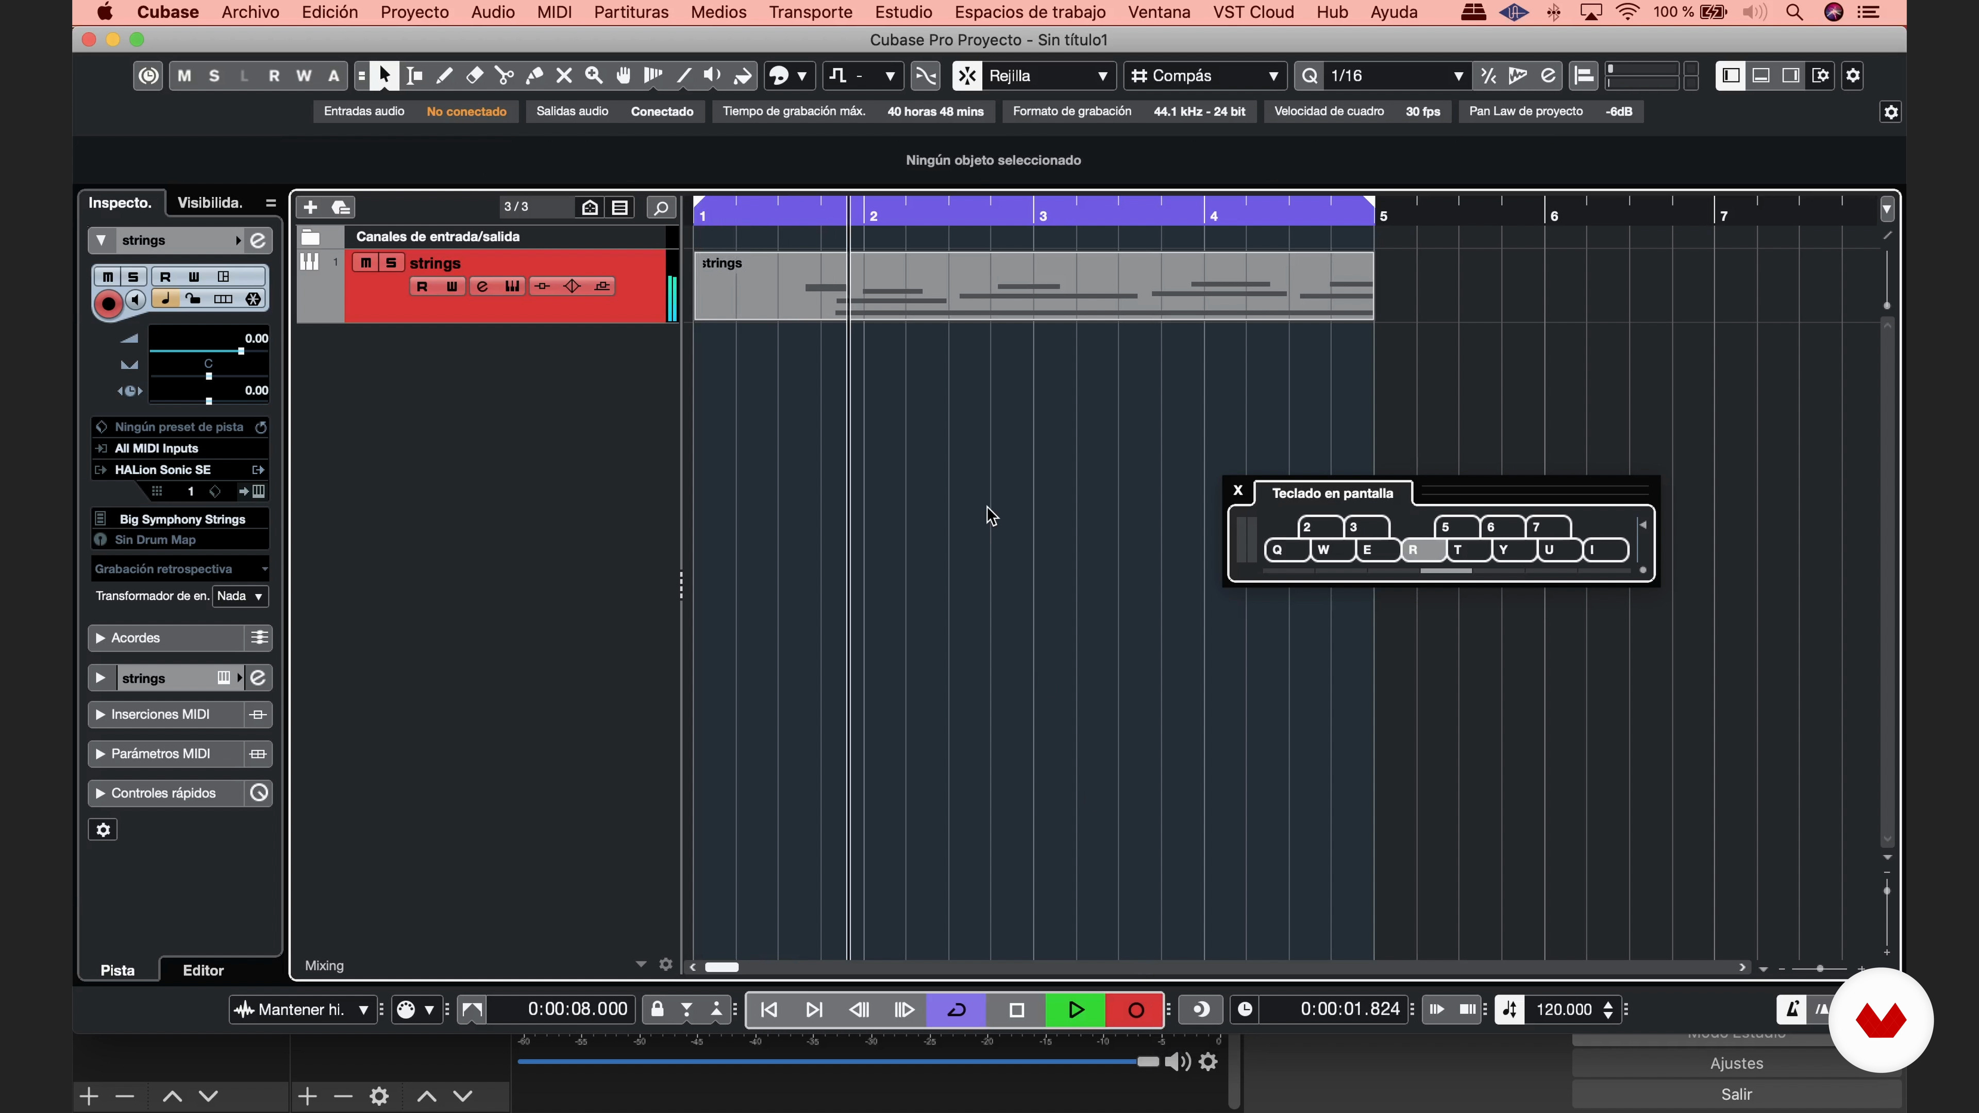Image resolution: width=1979 pixels, height=1113 pixels.
Task: Toggle global Mute M in the toolbar
Action: coord(185,75)
